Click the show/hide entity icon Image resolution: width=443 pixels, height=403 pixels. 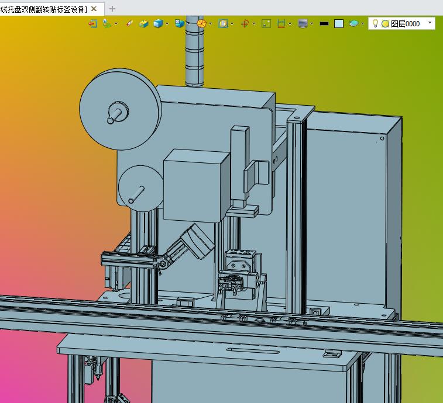(x=107, y=24)
